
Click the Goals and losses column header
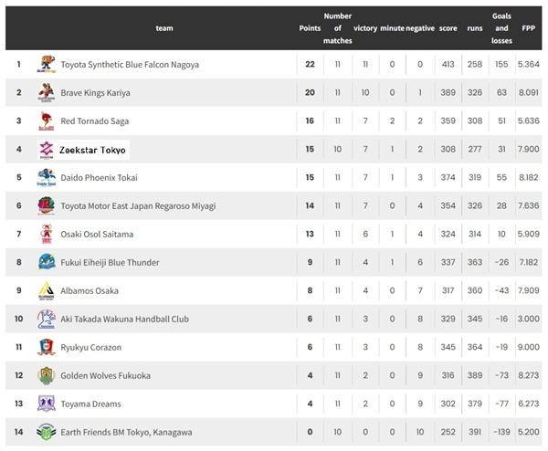coord(501,28)
